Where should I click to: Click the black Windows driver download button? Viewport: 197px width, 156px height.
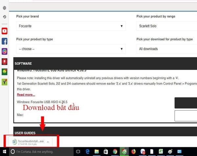(x=186, y=103)
